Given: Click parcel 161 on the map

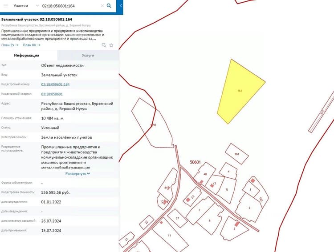Looking at the screenshot, I should click(x=237, y=154).
